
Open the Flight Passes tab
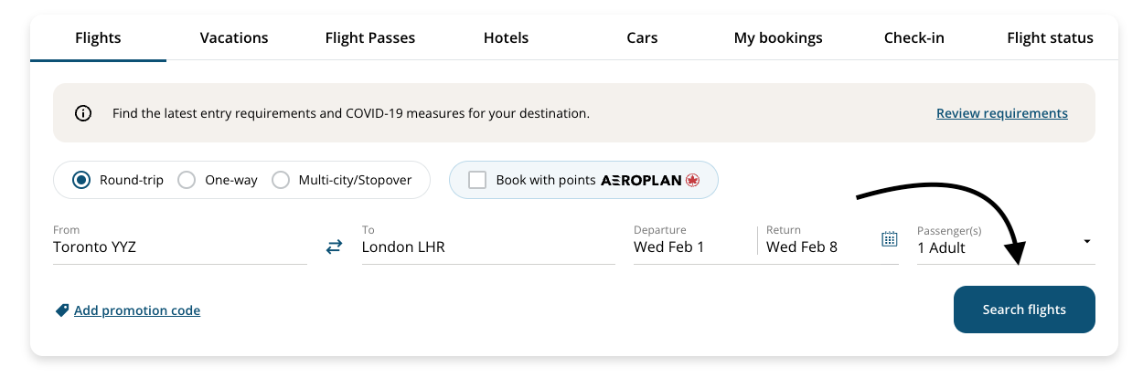(370, 37)
